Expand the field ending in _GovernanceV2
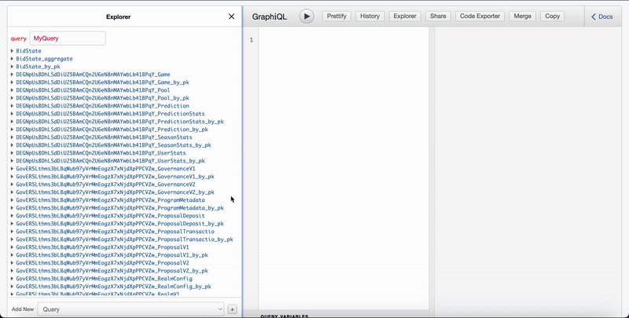The height and width of the screenshot is (318, 629). (111, 185)
